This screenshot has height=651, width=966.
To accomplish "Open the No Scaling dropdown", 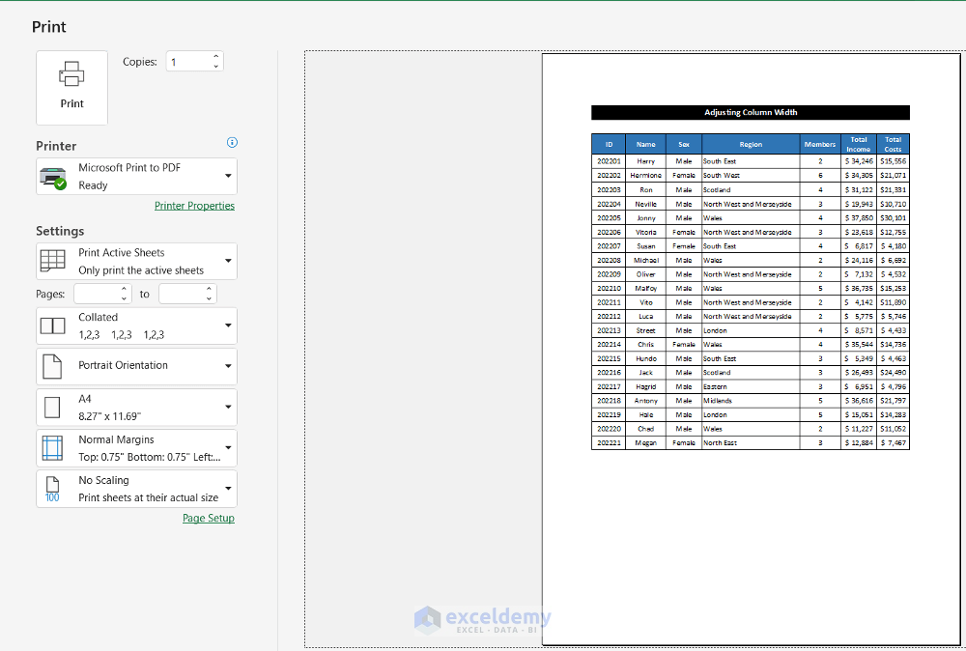I will pos(137,489).
